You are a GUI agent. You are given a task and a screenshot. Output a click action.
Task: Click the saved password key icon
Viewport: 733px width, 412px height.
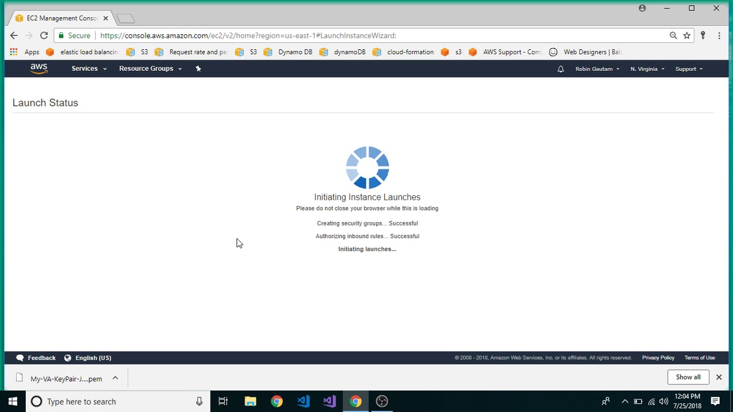coord(703,35)
